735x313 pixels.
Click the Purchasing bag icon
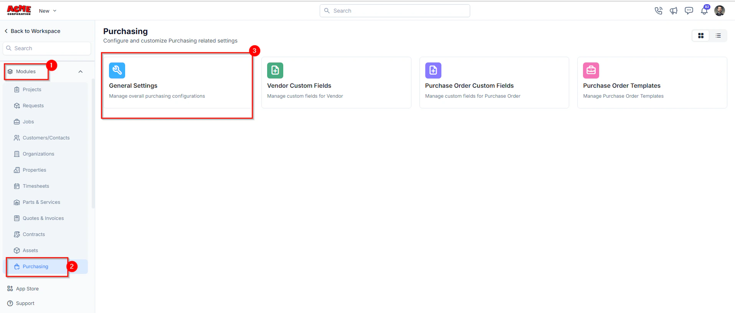pos(17,267)
